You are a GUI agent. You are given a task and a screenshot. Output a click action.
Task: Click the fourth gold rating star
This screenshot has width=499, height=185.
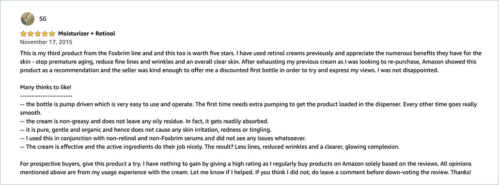[x=45, y=34]
